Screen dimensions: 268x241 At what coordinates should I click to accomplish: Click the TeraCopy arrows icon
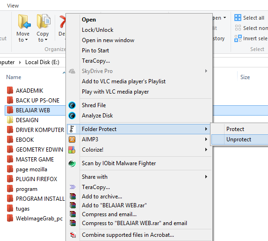click(72, 187)
